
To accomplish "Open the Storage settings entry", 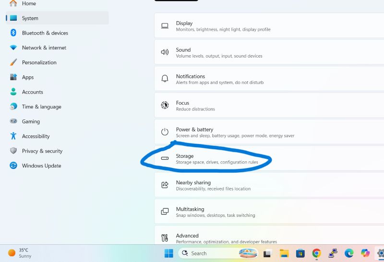I will point(269,158).
